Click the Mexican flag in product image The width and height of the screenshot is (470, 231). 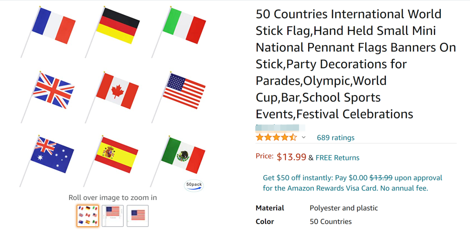pos(183,155)
